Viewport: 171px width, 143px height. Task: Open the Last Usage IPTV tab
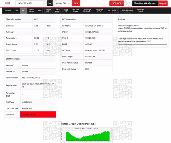pos(99,10)
